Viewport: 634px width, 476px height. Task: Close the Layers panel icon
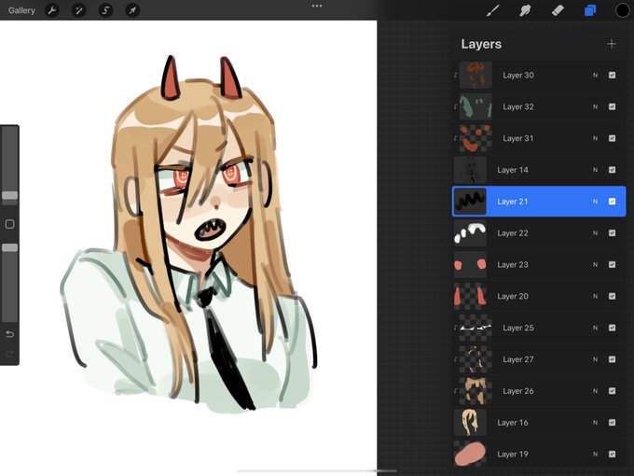tap(590, 10)
